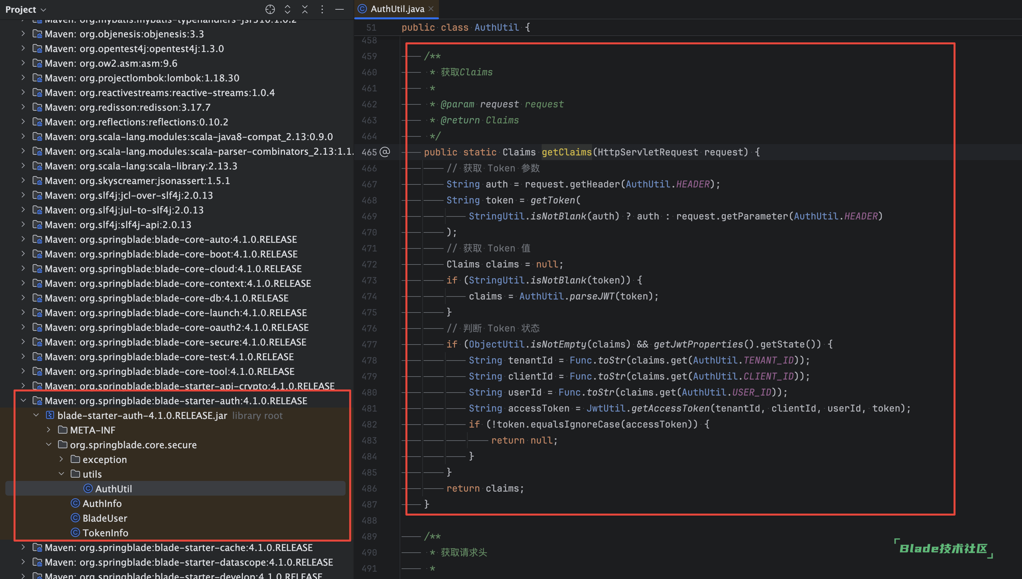The image size is (1022, 579).
Task: Select Maven: blade-core-boot:4.1.0.RELEASE
Action: pos(171,254)
